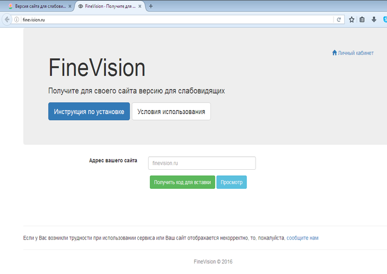This screenshot has height=274, width=387.
Task: Click the FineVision heading text
Action: [x=97, y=68]
